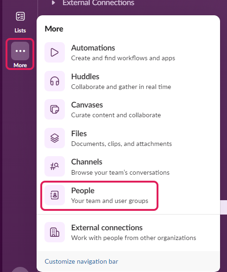
Task: Click the Channels hash-search icon
Action: tap(55, 166)
